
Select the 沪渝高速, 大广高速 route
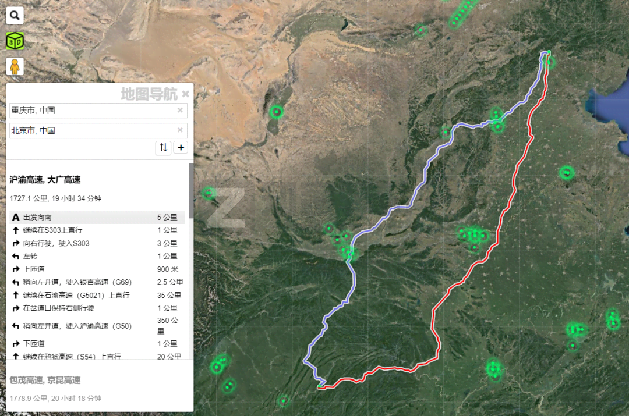click(x=45, y=180)
